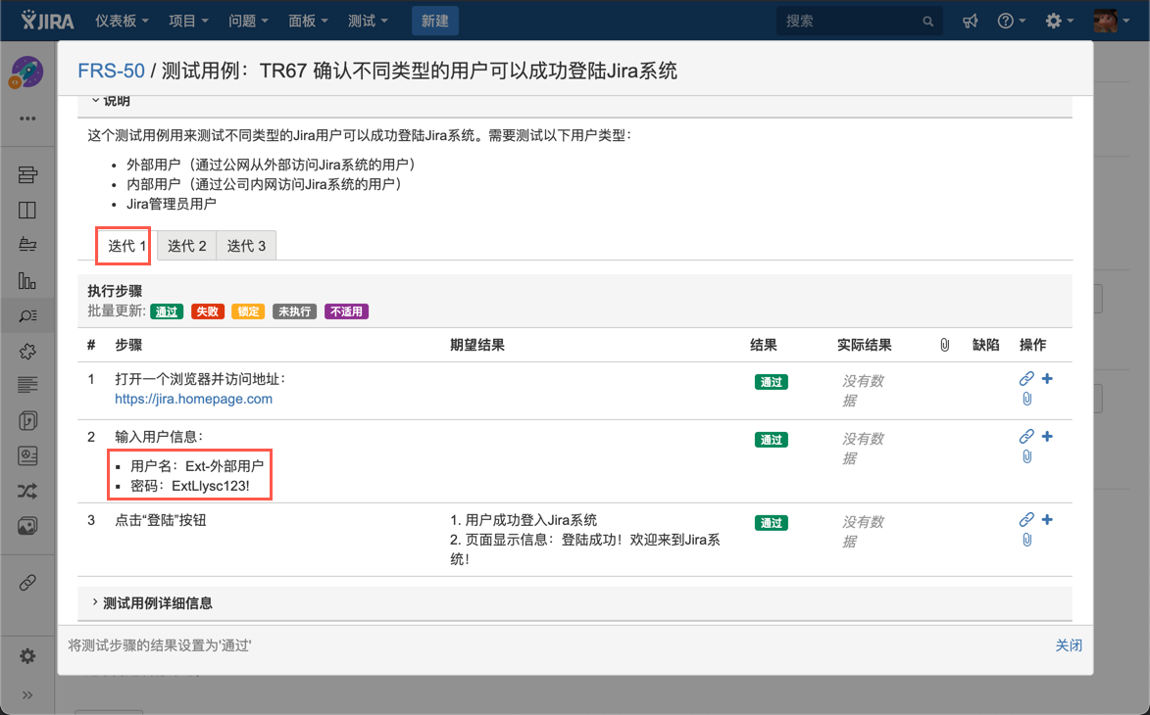The height and width of the screenshot is (715, 1150).
Task: Open the document note icon in sidebar
Action: [27, 420]
